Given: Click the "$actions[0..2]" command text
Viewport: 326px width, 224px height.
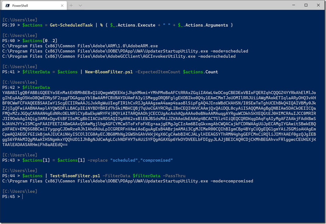Looking at the screenshot, I should [x=40, y=41].
